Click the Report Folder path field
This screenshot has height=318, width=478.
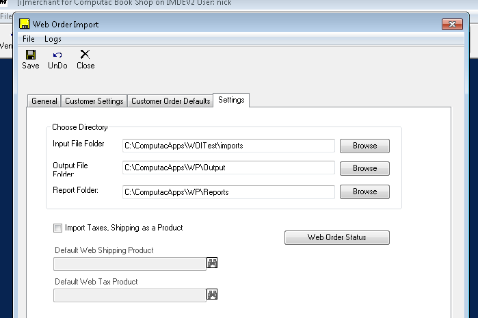pos(228,192)
